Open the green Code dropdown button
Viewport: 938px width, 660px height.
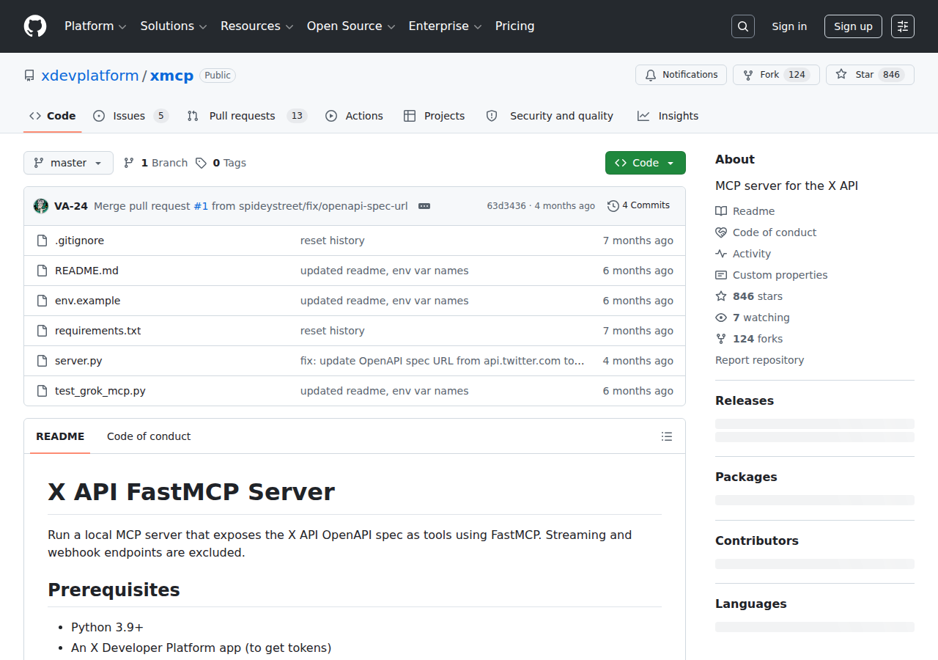click(x=646, y=163)
